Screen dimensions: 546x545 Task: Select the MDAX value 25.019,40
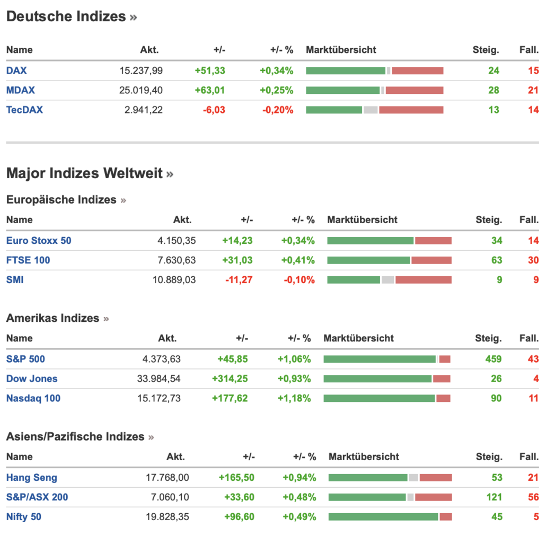coord(141,91)
